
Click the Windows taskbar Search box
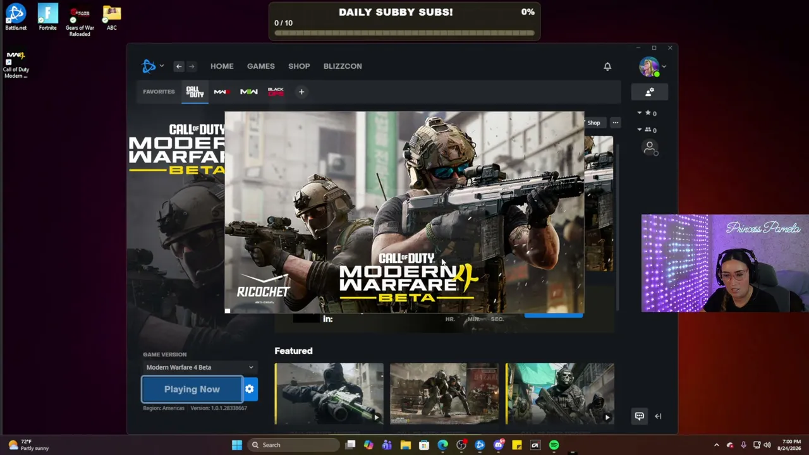(295, 445)
